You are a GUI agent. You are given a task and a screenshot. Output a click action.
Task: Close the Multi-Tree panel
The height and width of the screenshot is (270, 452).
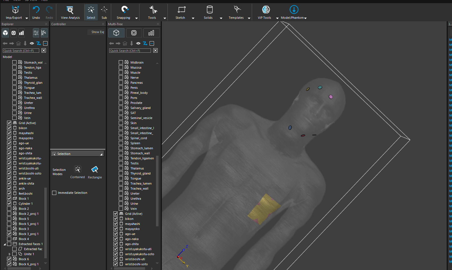[x=158, y=24]
